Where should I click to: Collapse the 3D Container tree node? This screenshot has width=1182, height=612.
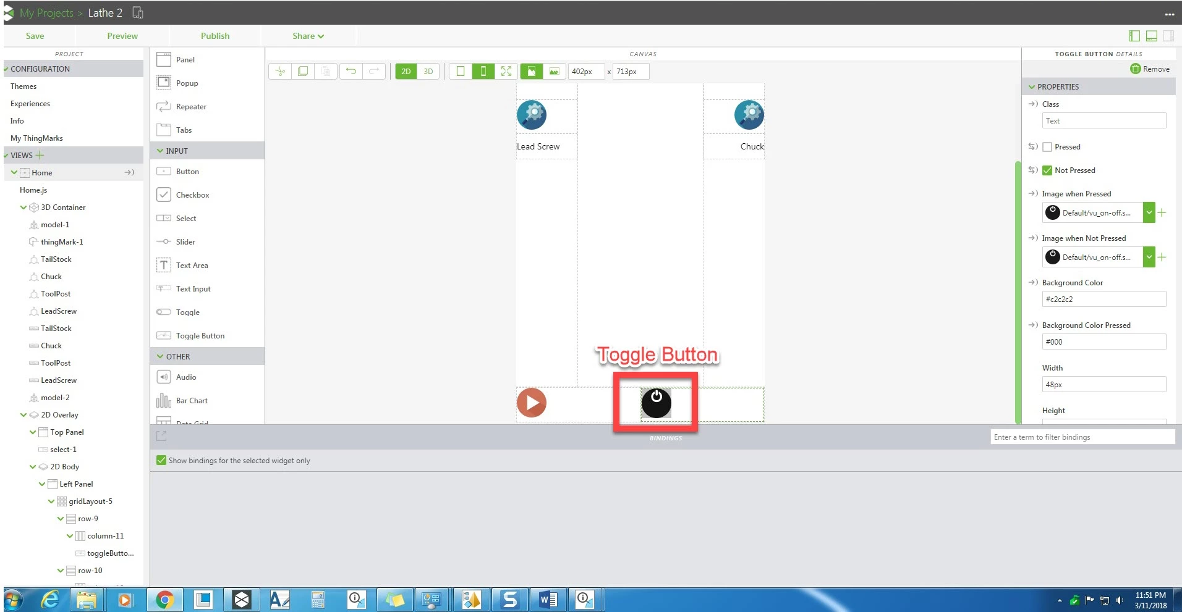23,207
